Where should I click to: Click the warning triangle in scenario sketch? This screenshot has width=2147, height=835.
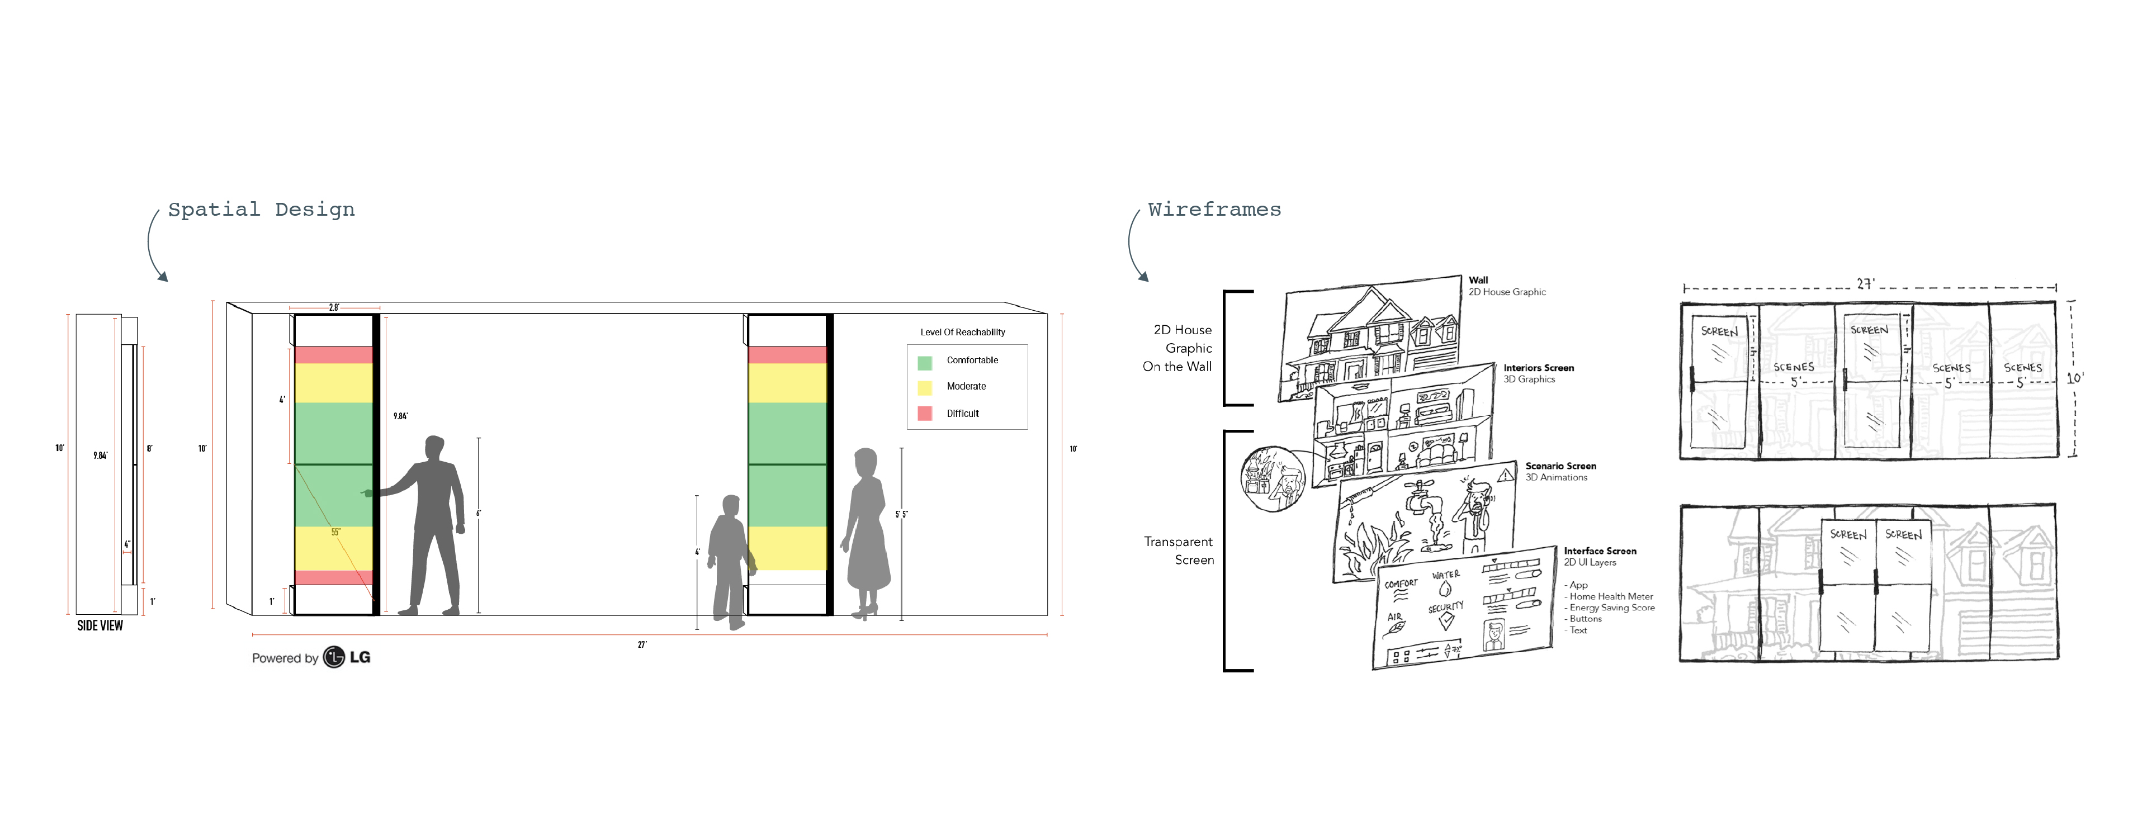1505,476
